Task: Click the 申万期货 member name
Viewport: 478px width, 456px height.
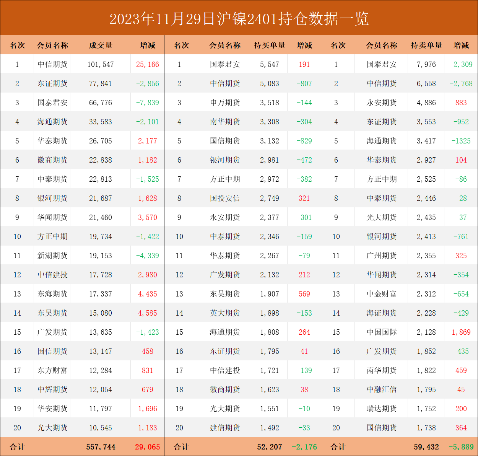Action: pos(225,103)
